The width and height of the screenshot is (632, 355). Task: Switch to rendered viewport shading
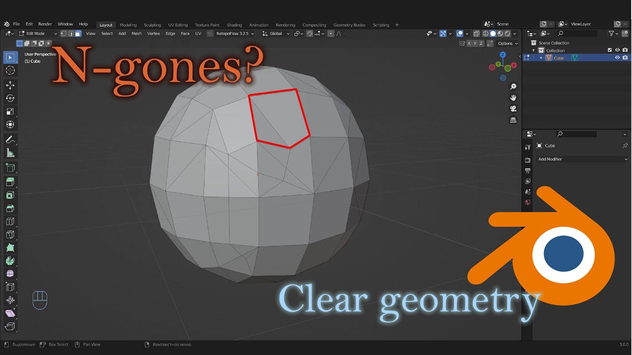point(507,34)
